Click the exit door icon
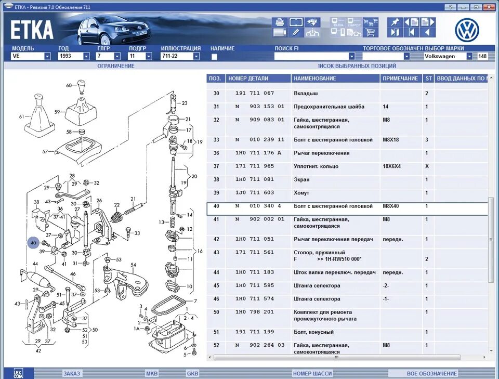This screenshot has height=379, width=499. coord(395,32)
